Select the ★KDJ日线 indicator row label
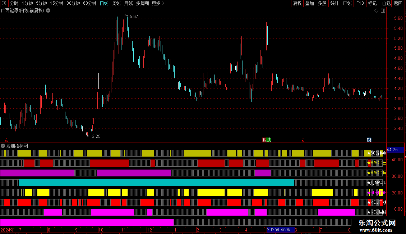The image size is (406, 234). click(377, 202)
